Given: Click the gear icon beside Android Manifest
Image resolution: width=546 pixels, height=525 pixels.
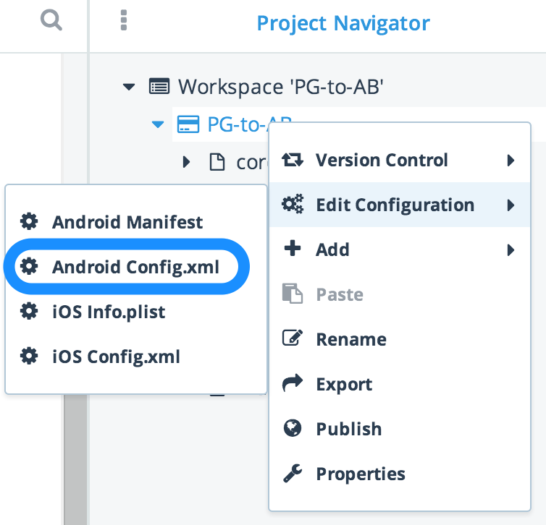Looking at the screenshot, I should [29, 222].
